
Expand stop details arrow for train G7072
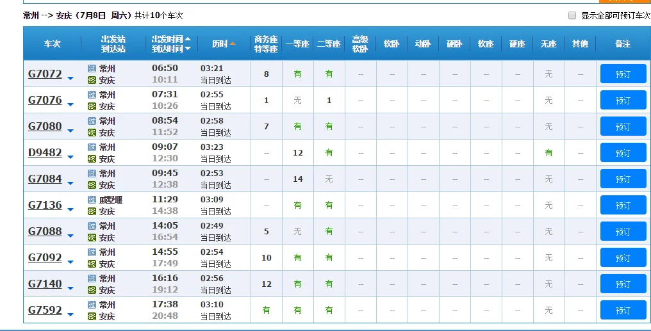(x=70, y=79)
